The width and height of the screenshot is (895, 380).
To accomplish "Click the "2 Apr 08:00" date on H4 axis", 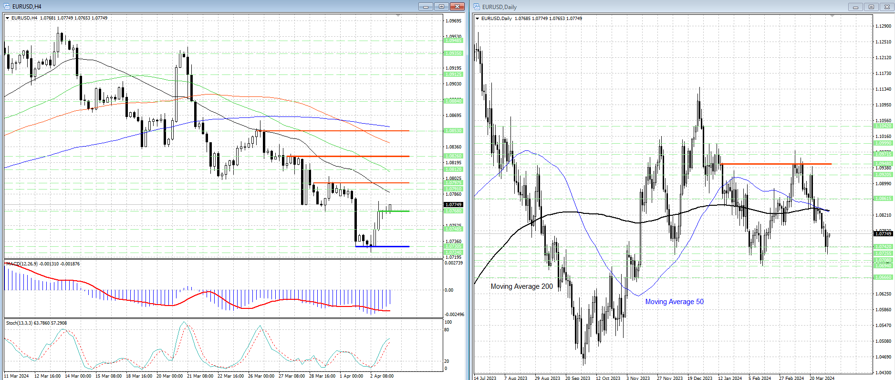I will (x=382, y=376).
